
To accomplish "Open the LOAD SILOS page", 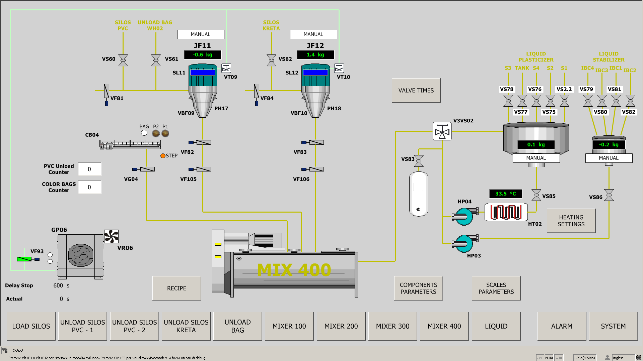I will click(31, 326).
